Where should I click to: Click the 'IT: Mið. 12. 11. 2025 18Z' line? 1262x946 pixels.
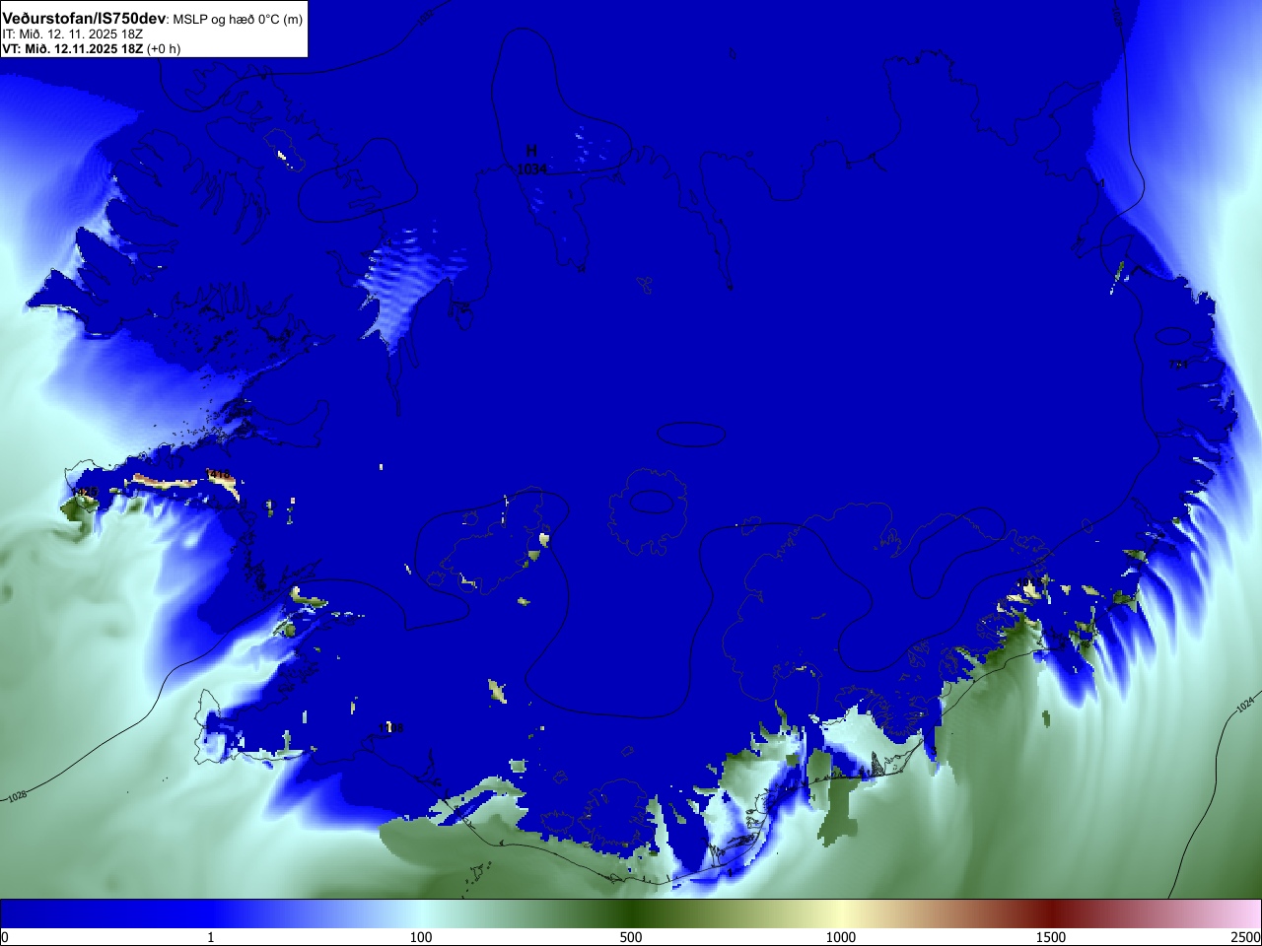73,34
